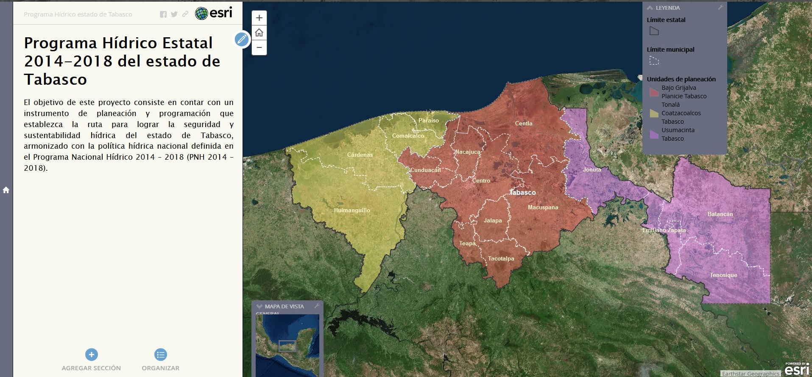The height and width of the screenshot is (377, 812).
Task: Zoom out of the map
Action: tap(259, 47)
